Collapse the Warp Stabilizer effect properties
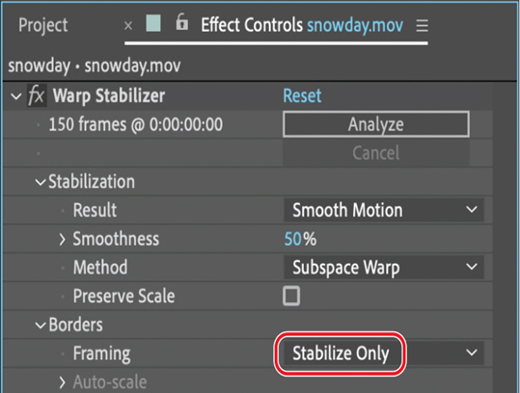 point(15,96)
